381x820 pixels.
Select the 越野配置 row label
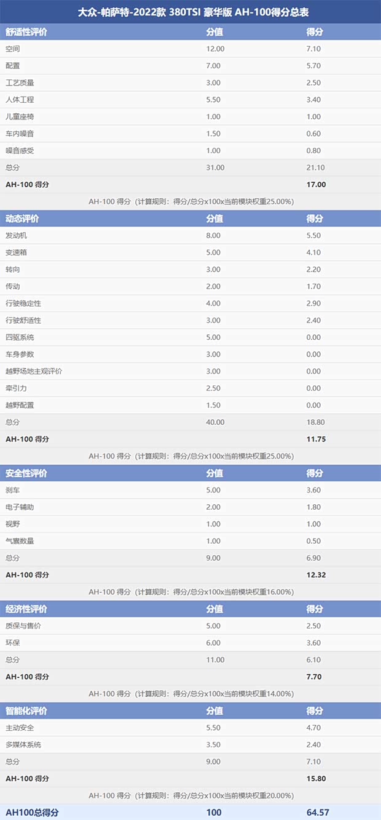[20, 405]
